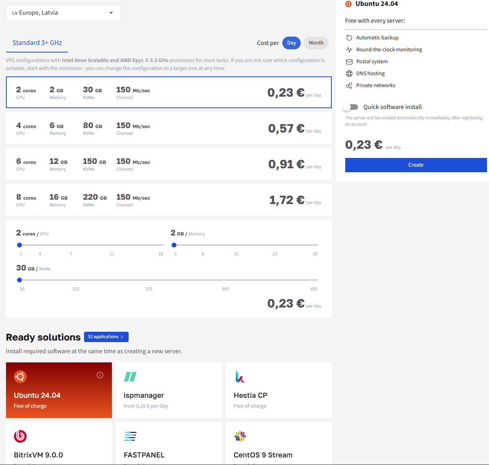Choose the CentOS 9 Stream solution card
The image size is (489, 465).
[x=279, y=443]
